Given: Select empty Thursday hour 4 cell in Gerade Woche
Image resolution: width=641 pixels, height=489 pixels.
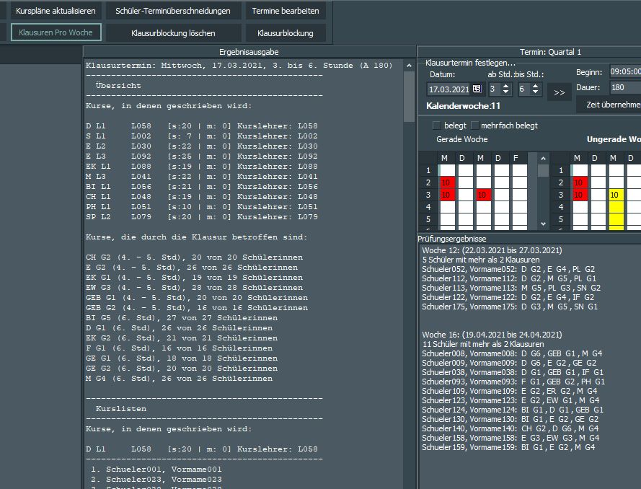Looking at the screenshot, I should [x=502, y=207].
